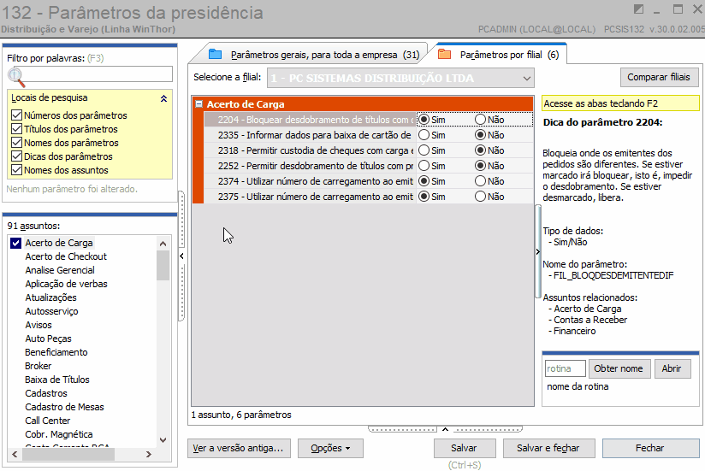Screen dimensions: 705x471
Task: Click the blue folder icon on general parameters tab
Action: (x=216, y=55)
